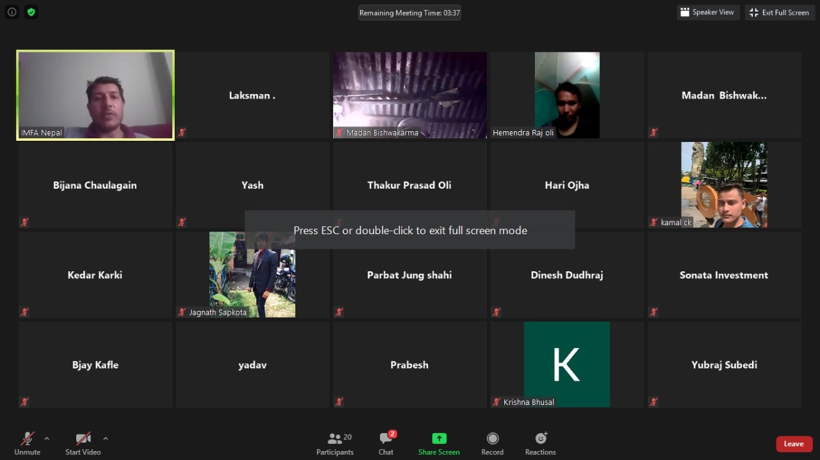The height and width of the screenshot is (460, 820).
Task: Select the Hari Ojha tile
Action: coord(567,185)
